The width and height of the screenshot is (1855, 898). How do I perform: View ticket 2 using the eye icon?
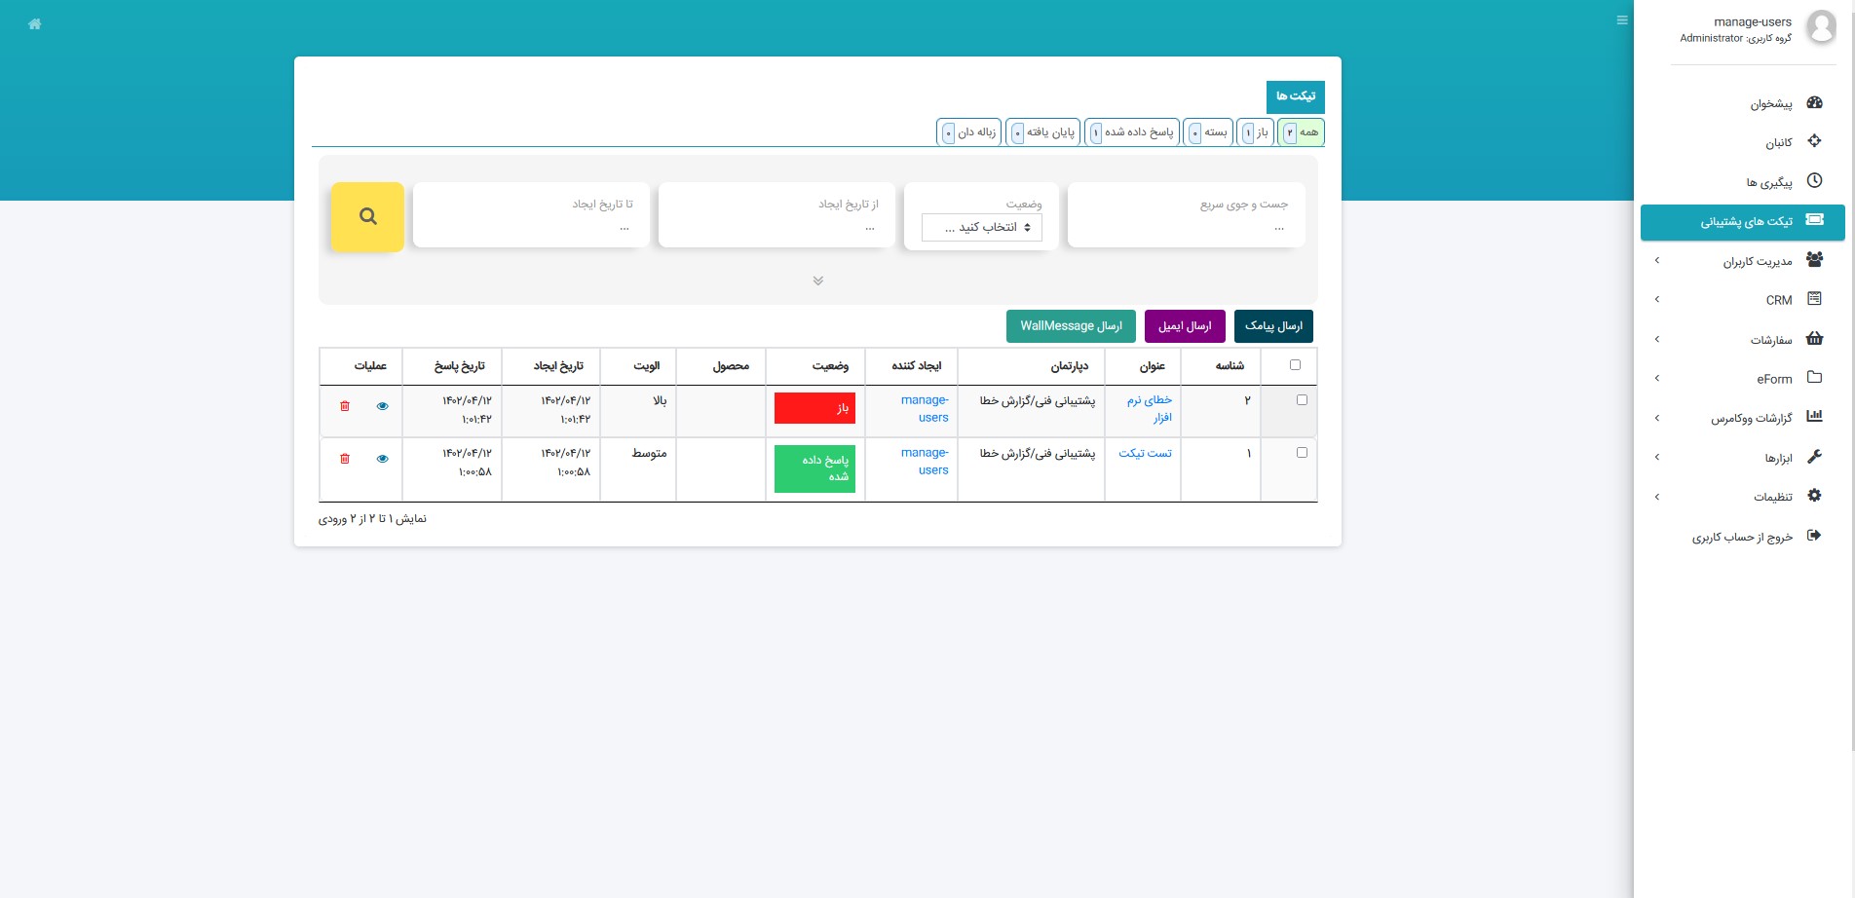click(382, 406)
